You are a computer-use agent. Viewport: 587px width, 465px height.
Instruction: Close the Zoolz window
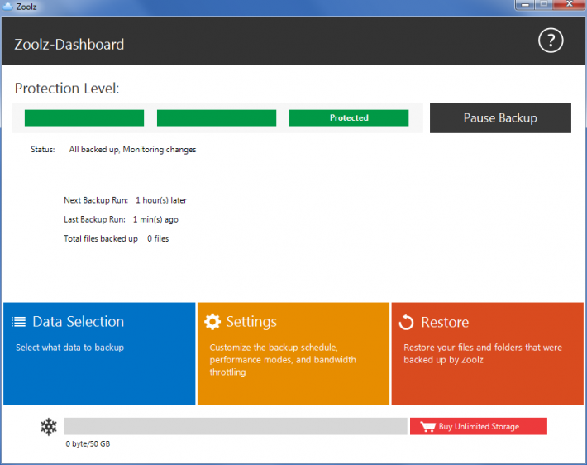click(x=569, y=4)
